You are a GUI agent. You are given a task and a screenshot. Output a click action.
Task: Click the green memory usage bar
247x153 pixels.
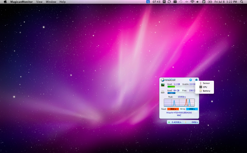pos(171,87)
